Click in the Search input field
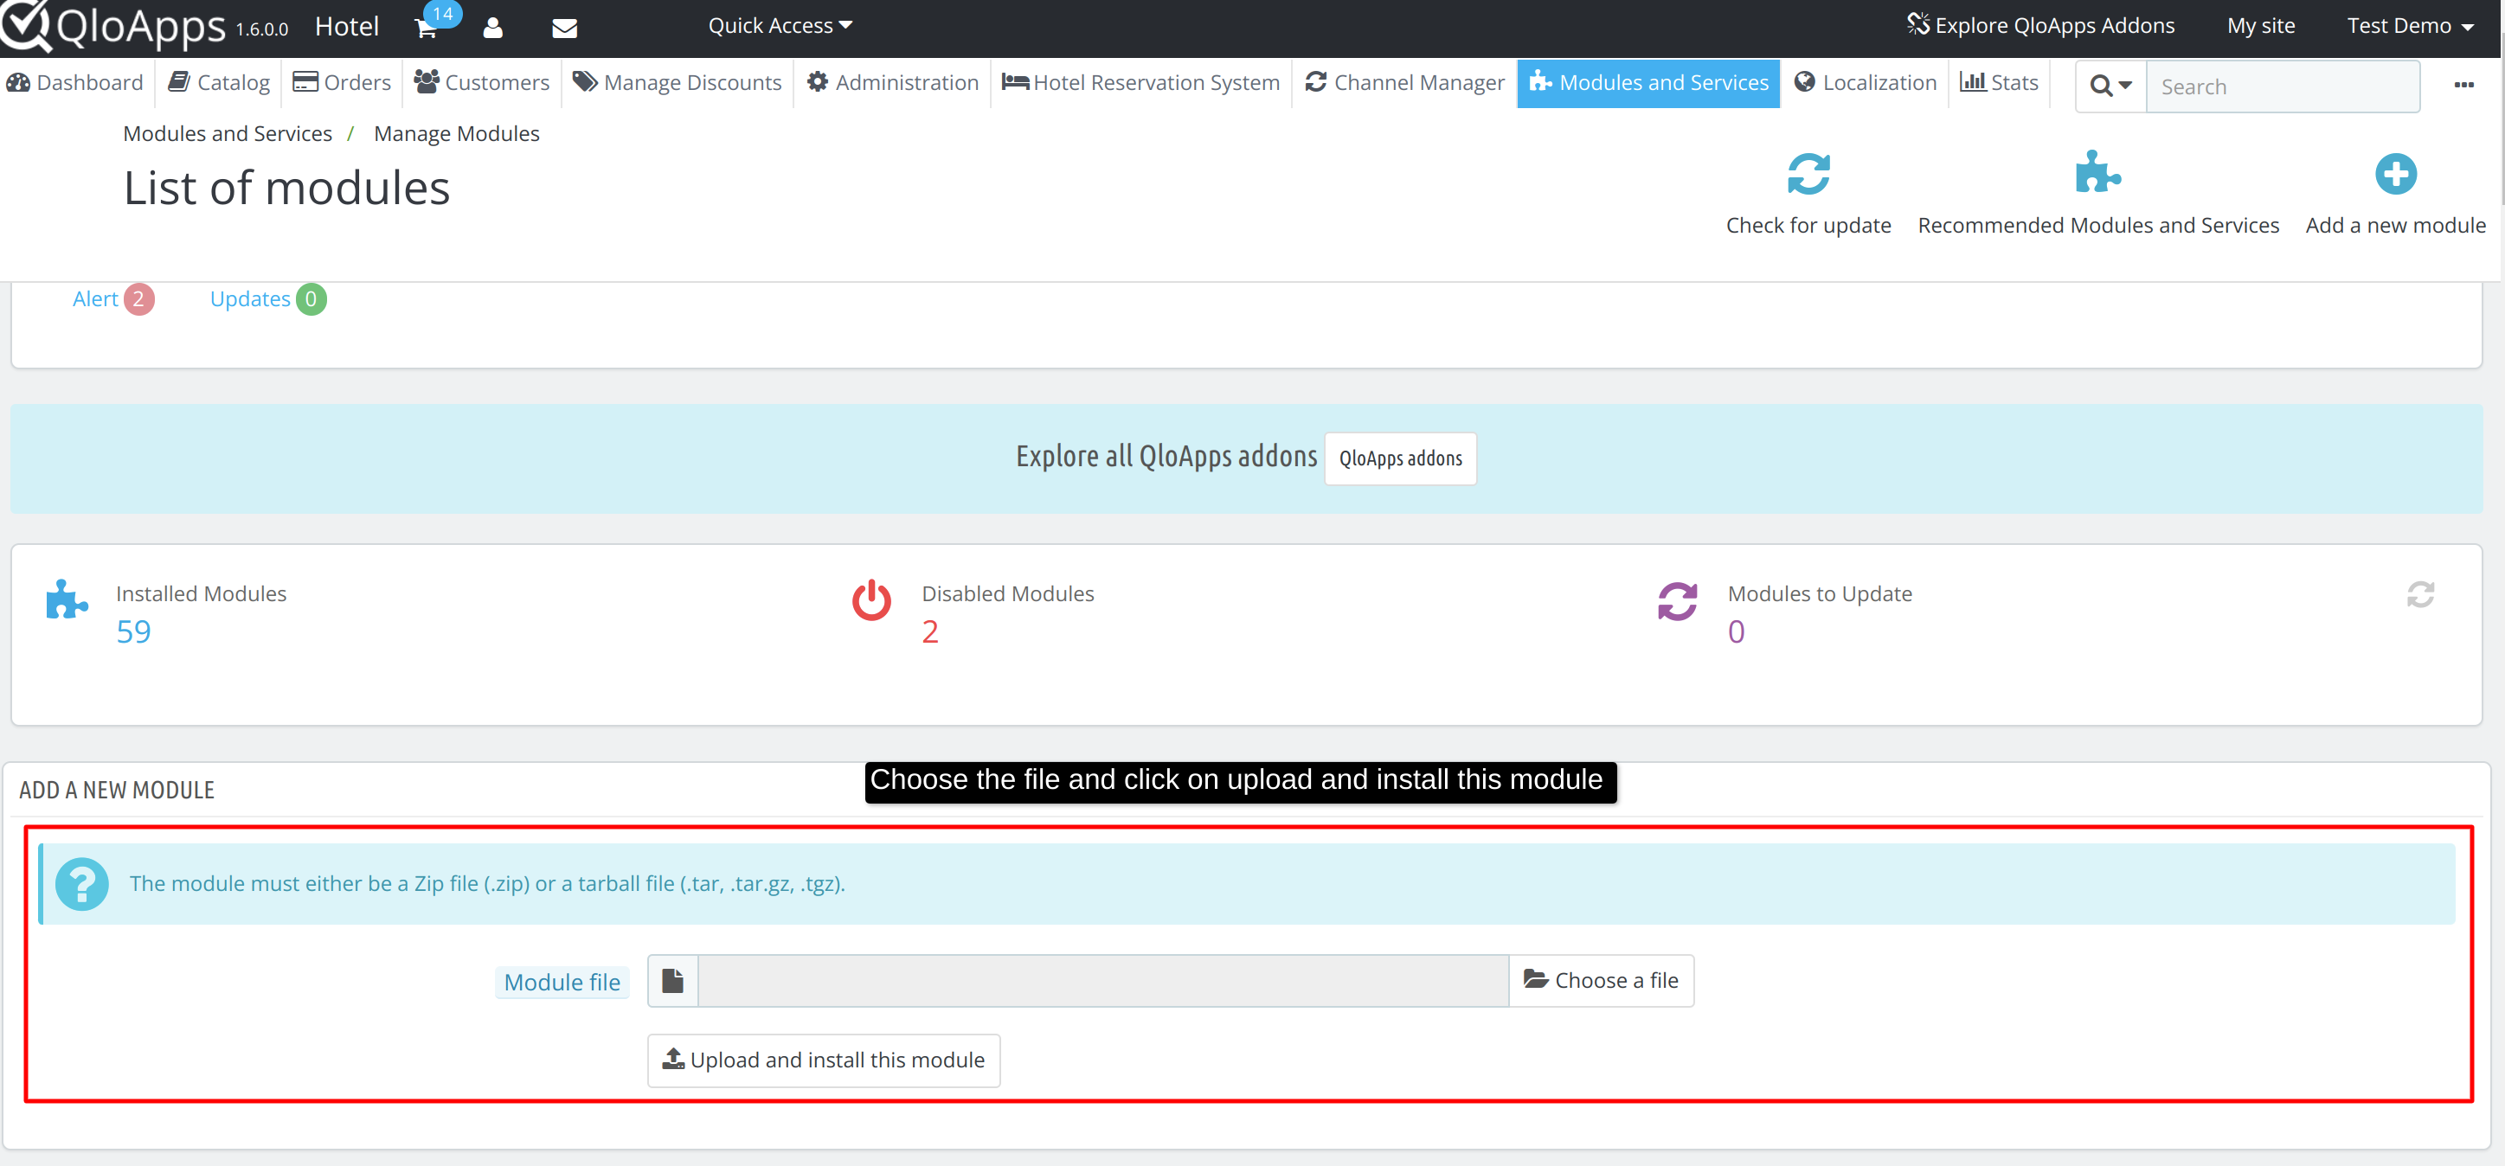Screen dimensions: 2505x1166 (x=2283, y=86)
